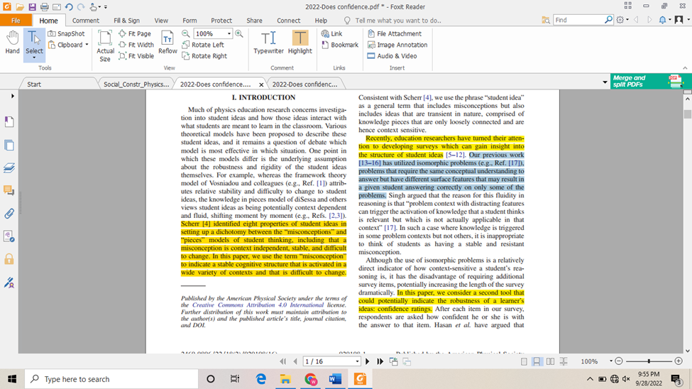Open the Connect ribbon tab
The image size is (692, 389).
pyautogui.click(x=289, y=21)
